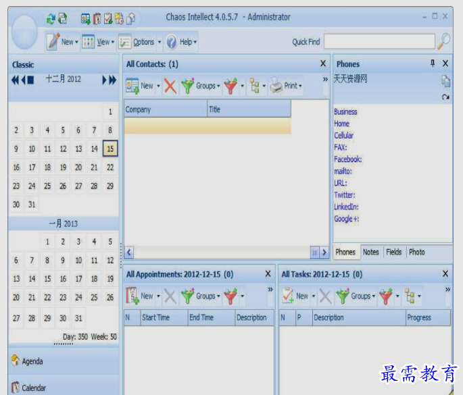Click the new appointment icon in title bar
Viewport: 463px width, 395px height.
pyautogui.click(x=97, y=19)
